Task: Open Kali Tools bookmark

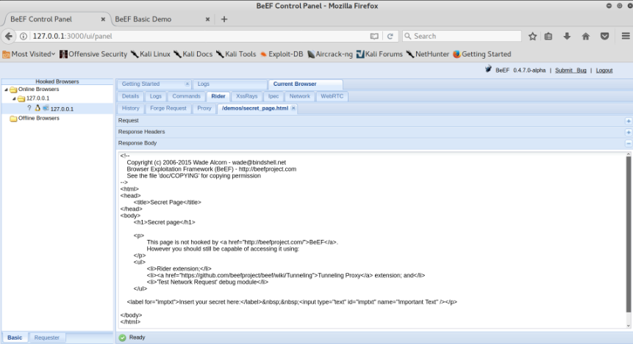Action: click(x=236, y=54)
